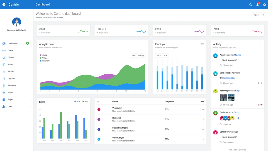Image resolution: width=268 pixels, height=151 pixels.
Task: Toggle the 2016 Sales legend item
Action: click(77, 102)
